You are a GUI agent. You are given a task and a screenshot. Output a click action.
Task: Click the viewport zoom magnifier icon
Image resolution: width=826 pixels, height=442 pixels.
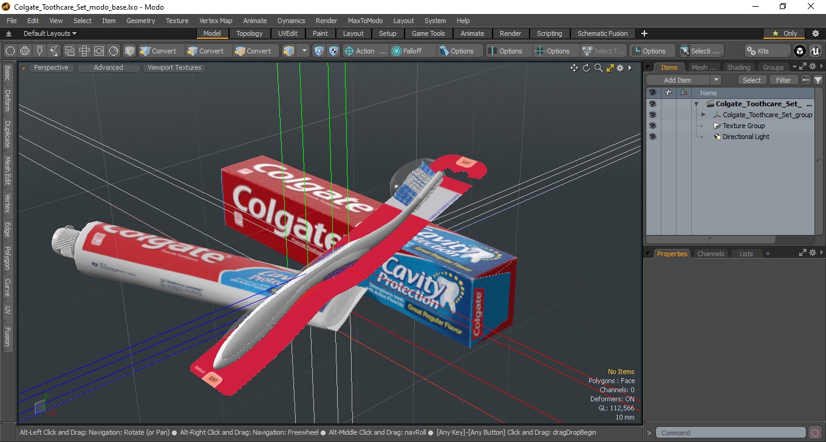(598, 68)
